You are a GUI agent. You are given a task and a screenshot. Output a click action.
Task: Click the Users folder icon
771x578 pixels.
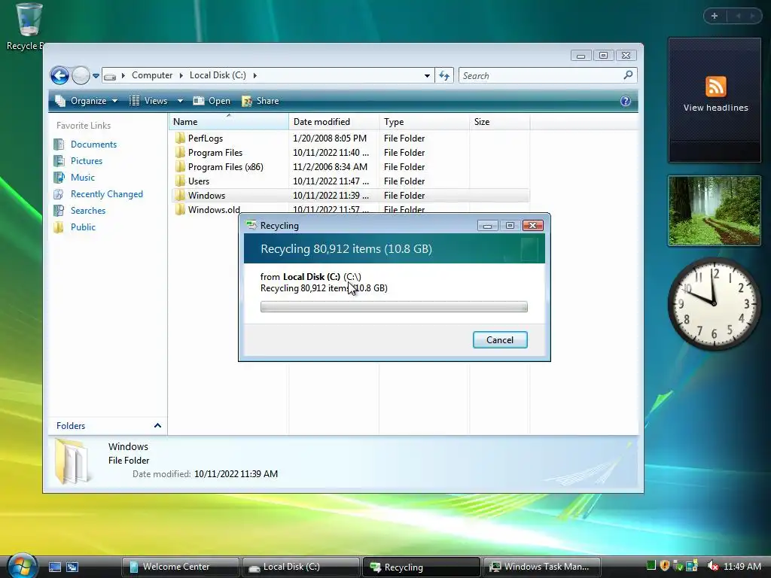pos(180,181)
